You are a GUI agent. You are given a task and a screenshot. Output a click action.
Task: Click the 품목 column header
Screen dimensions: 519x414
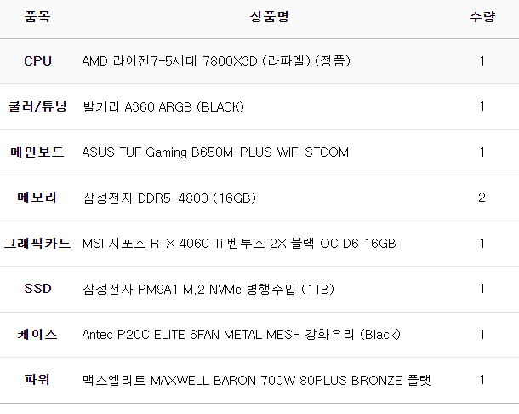coord(37,17)
